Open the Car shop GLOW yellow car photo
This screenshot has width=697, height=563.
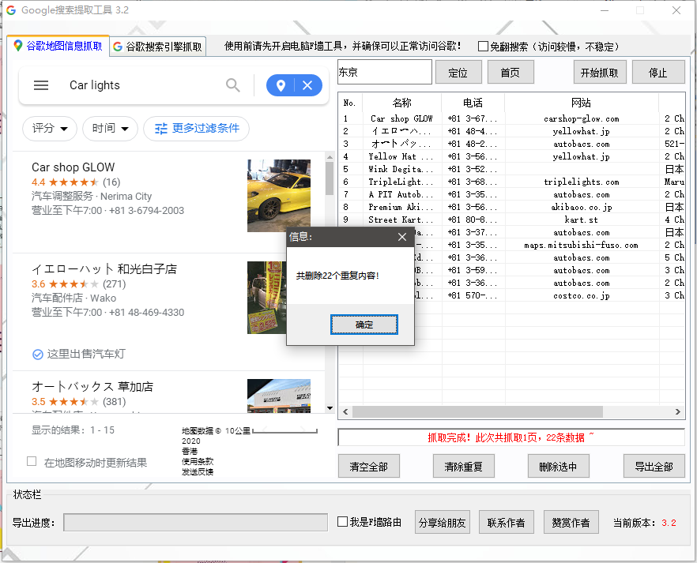tap(279, 195)
